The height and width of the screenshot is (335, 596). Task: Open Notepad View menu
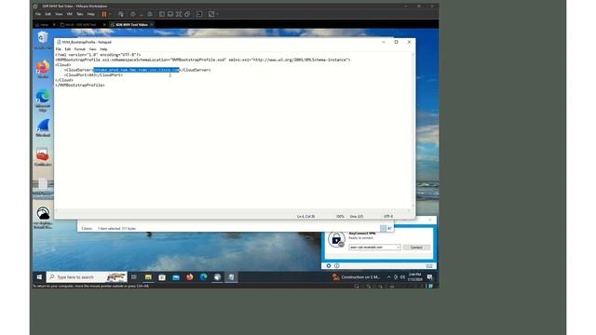92,49
